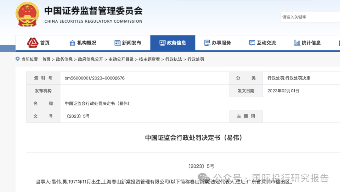Click the building icon for 机构概况
Viewport: 340px width, 192px height.
pos(72,43)
